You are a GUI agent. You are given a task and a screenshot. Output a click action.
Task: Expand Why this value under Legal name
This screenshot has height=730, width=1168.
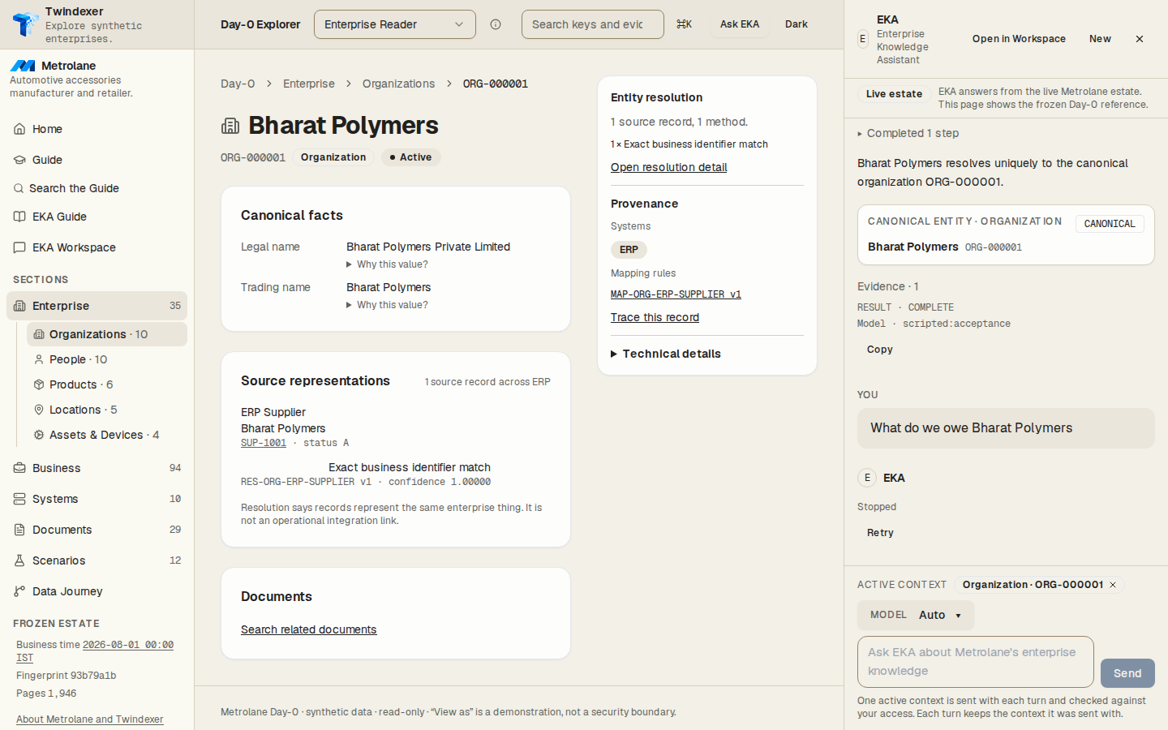pos(387,264)
